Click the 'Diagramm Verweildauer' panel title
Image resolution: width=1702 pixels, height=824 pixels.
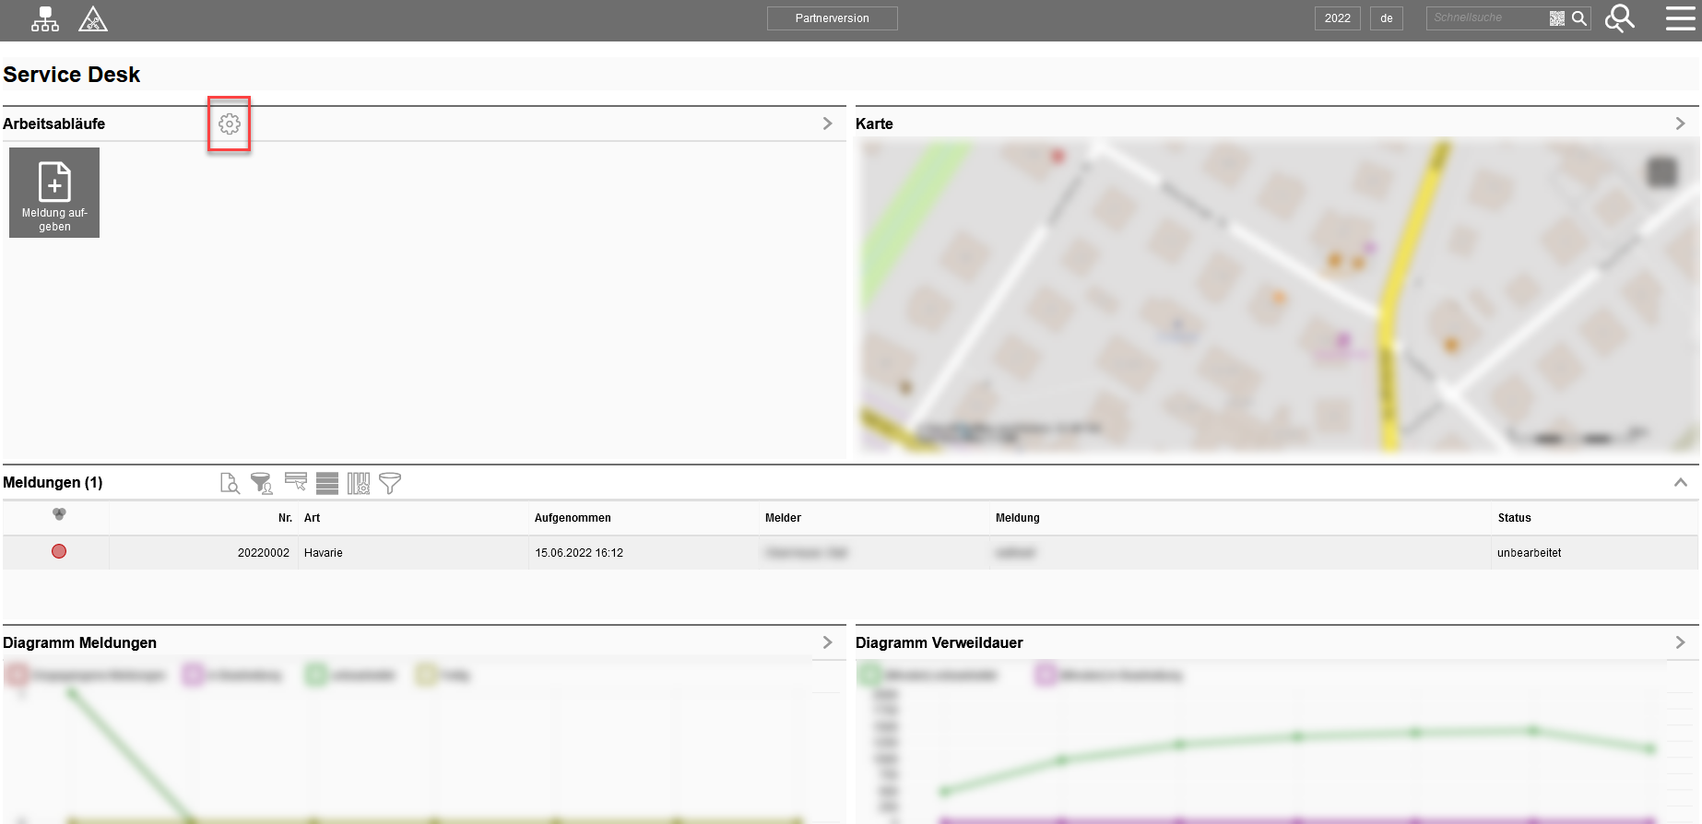coord(939,642)
